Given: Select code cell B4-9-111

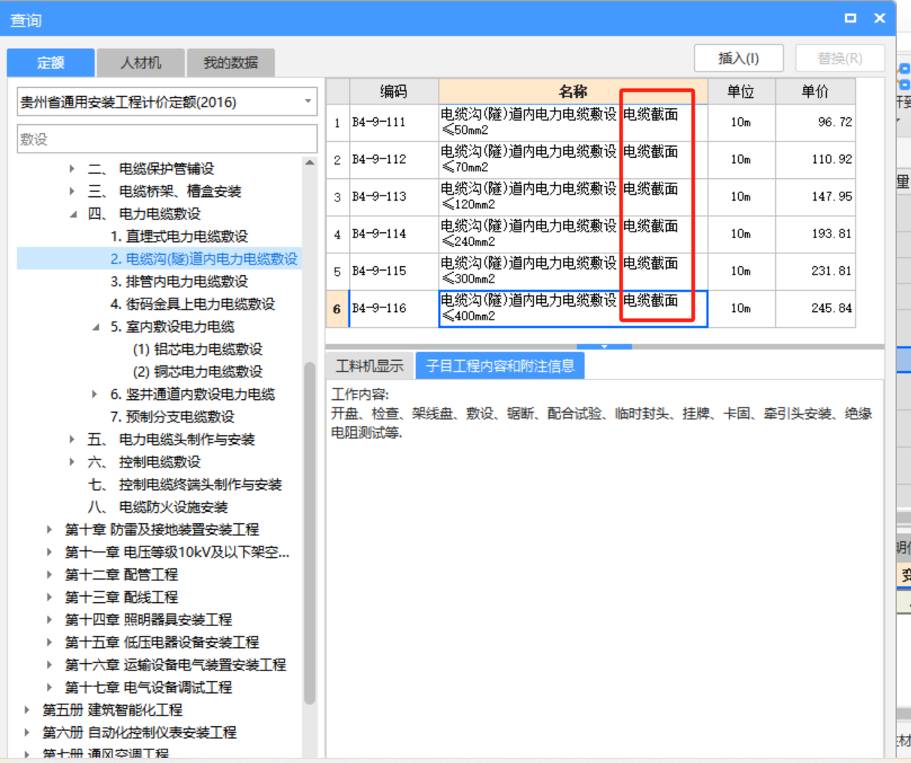Looking at the screenshot, I should (x=394, y=122).
